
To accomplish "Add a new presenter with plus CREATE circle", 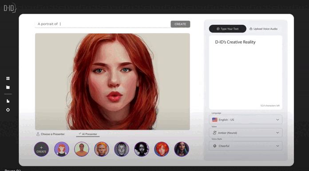I will pyautogui.click(x=41, y=149).
